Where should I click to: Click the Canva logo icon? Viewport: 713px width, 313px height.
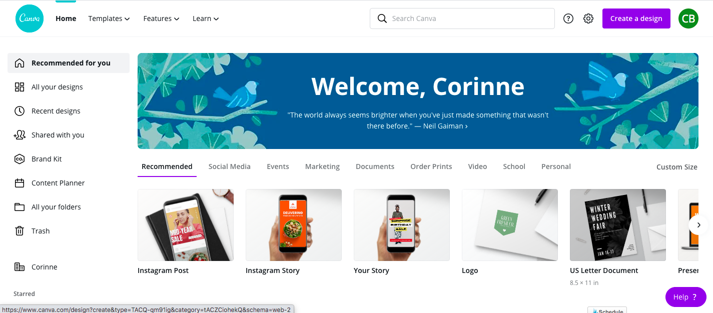click(30, 18)
